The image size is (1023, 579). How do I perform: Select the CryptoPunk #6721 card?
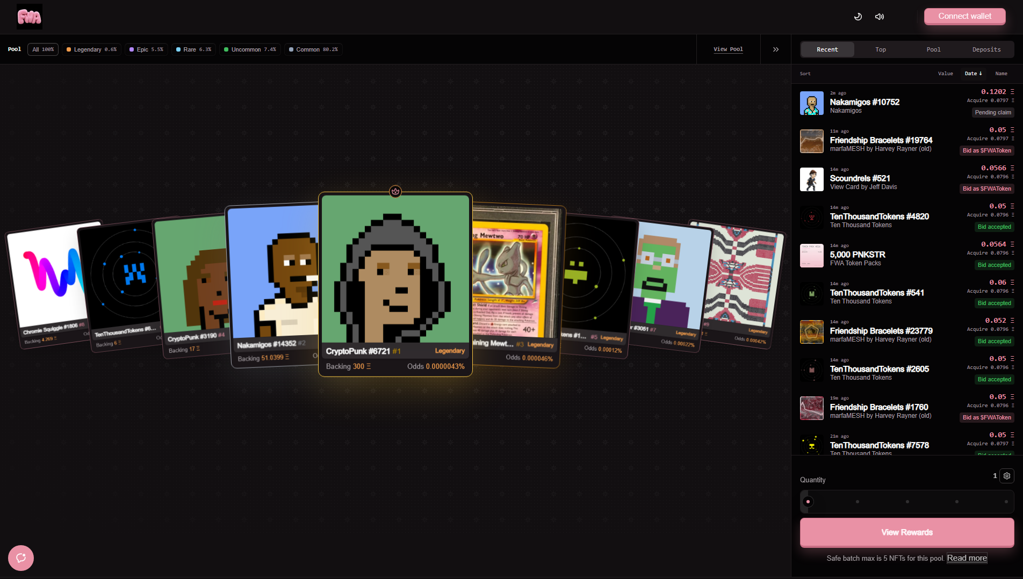pyautogui.click(x=395, y=284)
